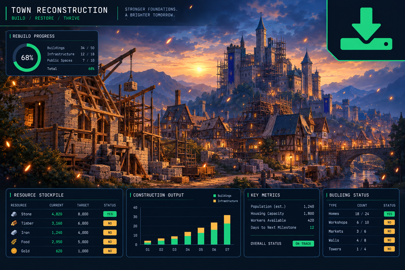This screenshot has height=270, width=405.
Task: Click the YES badge in Stone row
Action: click(110, 214)
